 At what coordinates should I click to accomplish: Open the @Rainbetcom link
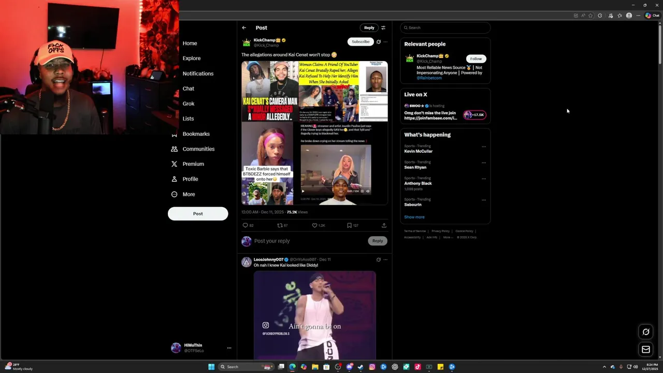click(429, 78)
